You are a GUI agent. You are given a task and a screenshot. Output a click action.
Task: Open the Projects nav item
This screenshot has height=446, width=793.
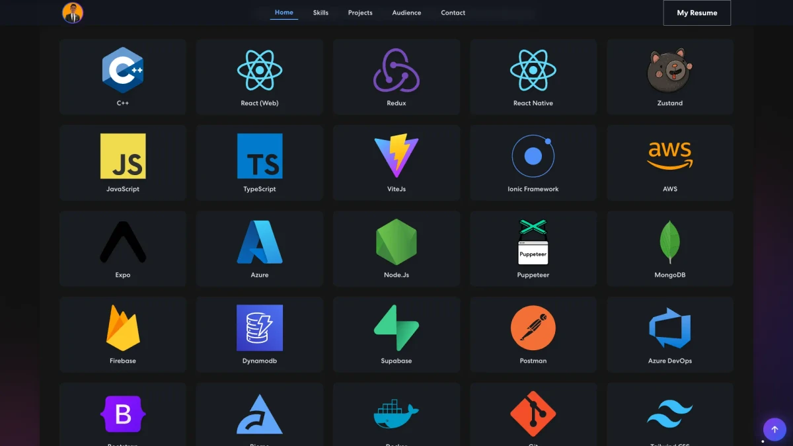point(360,13)
